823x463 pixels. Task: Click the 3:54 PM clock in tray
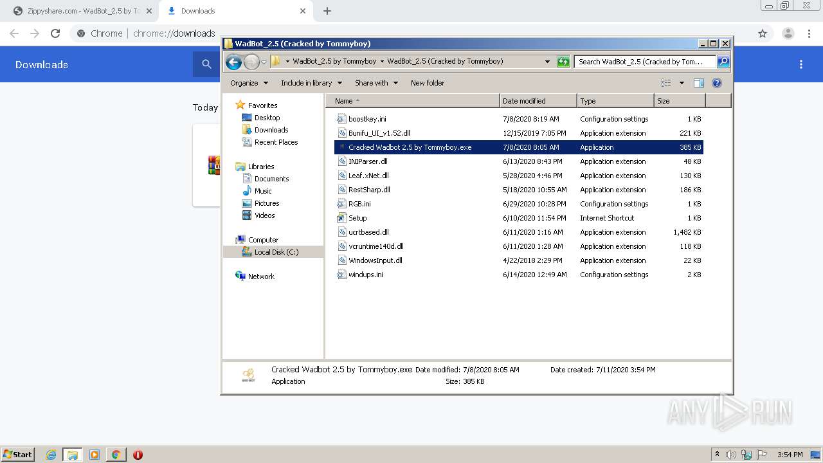790,455
